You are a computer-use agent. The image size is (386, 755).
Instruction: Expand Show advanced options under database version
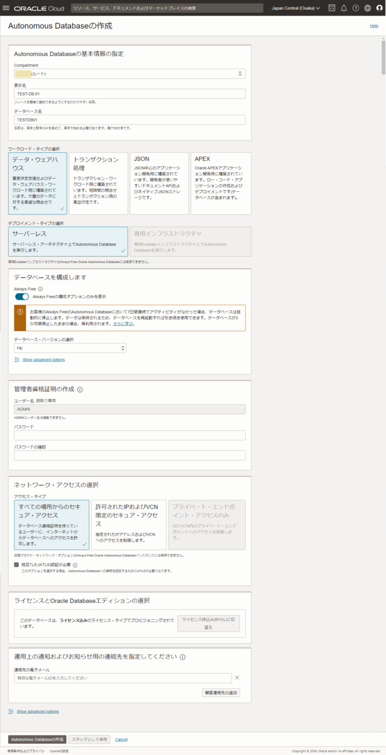(x=43, y=360)
